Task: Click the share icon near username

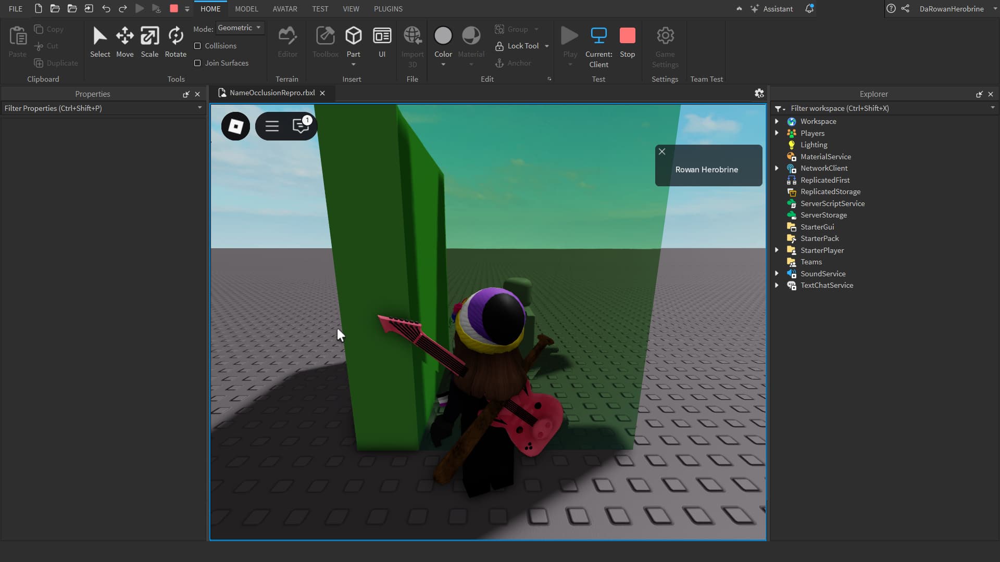Action: pyautogui.click(x=905, y=9)
